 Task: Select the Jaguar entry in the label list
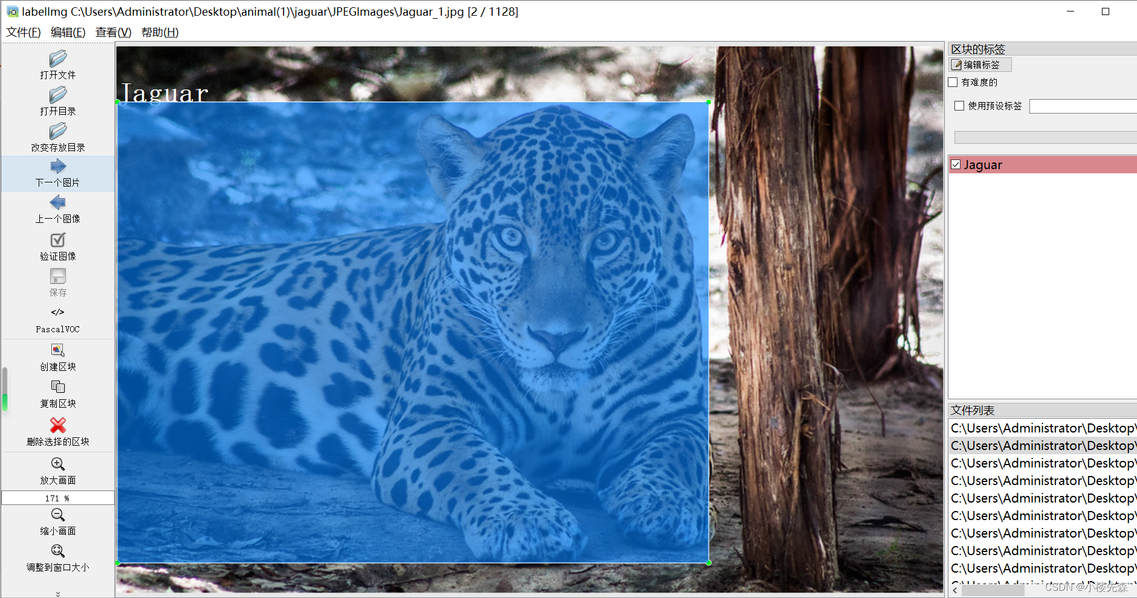click(1043, 164)
